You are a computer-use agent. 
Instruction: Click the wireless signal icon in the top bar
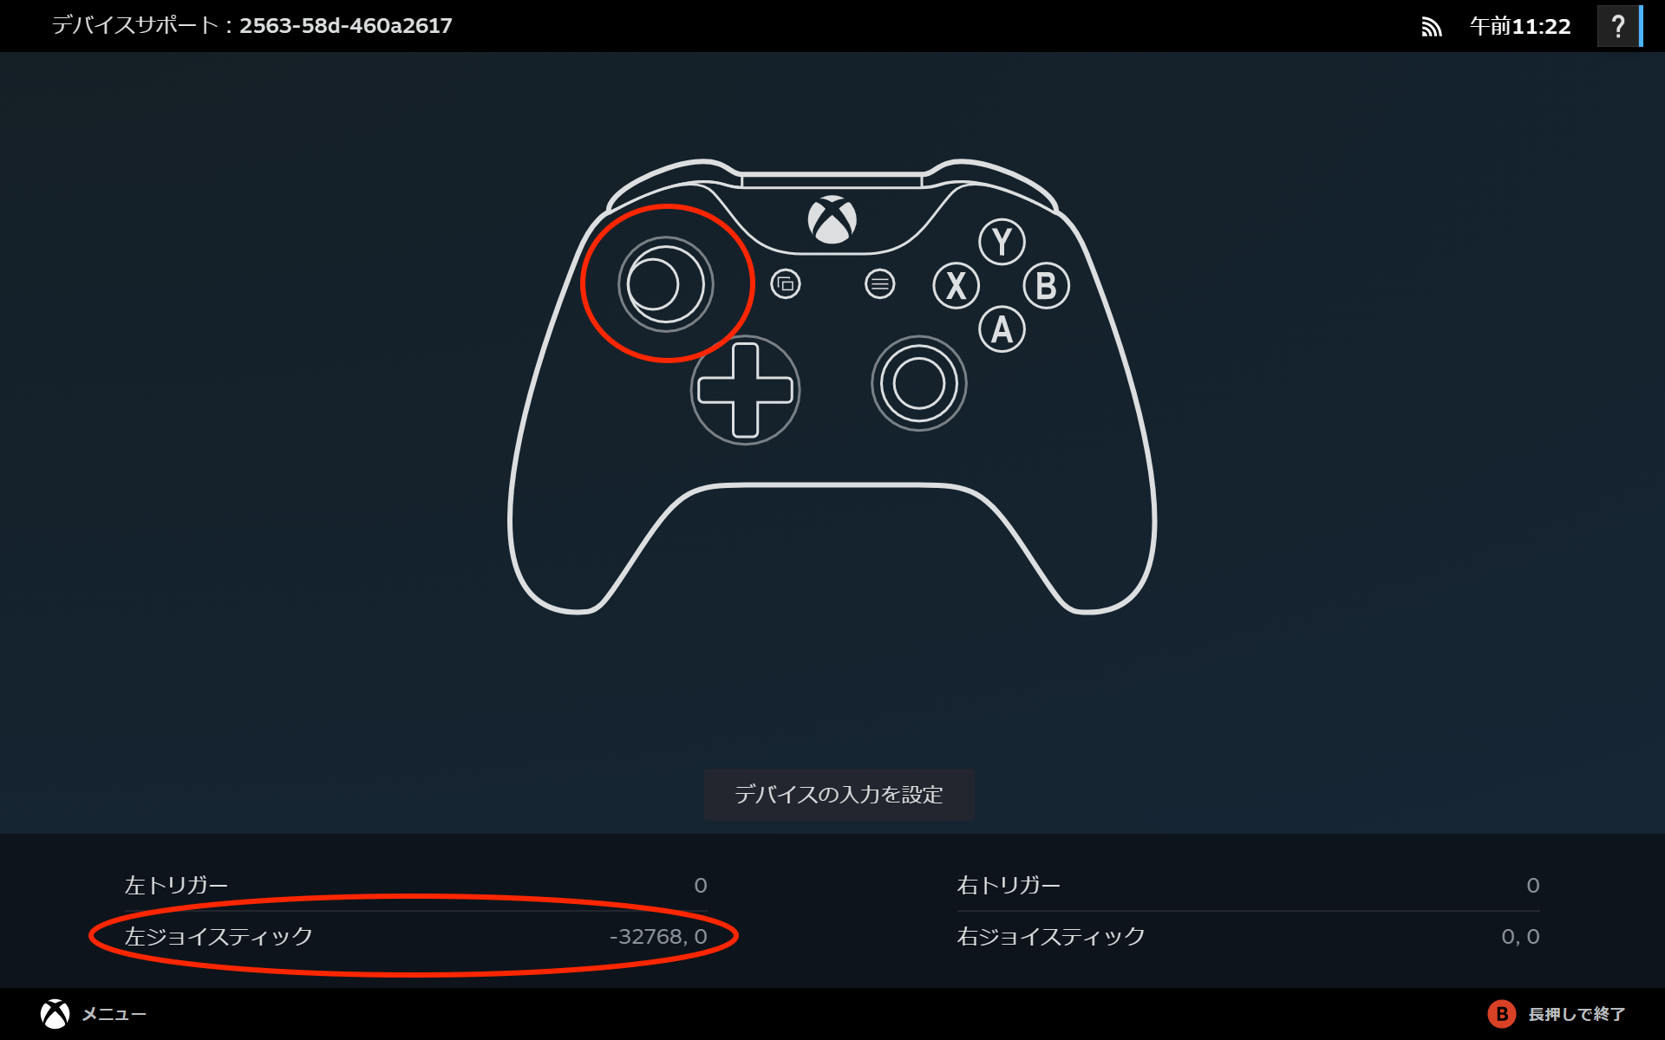(1432, 27)
